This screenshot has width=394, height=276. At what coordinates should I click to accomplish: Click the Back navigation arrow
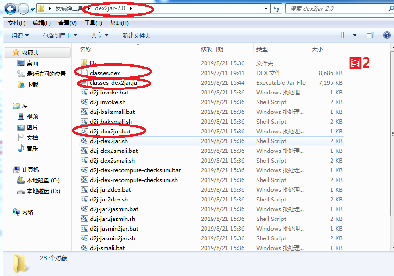point(10,9)
